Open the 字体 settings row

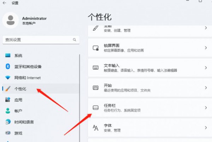[148, 127]
